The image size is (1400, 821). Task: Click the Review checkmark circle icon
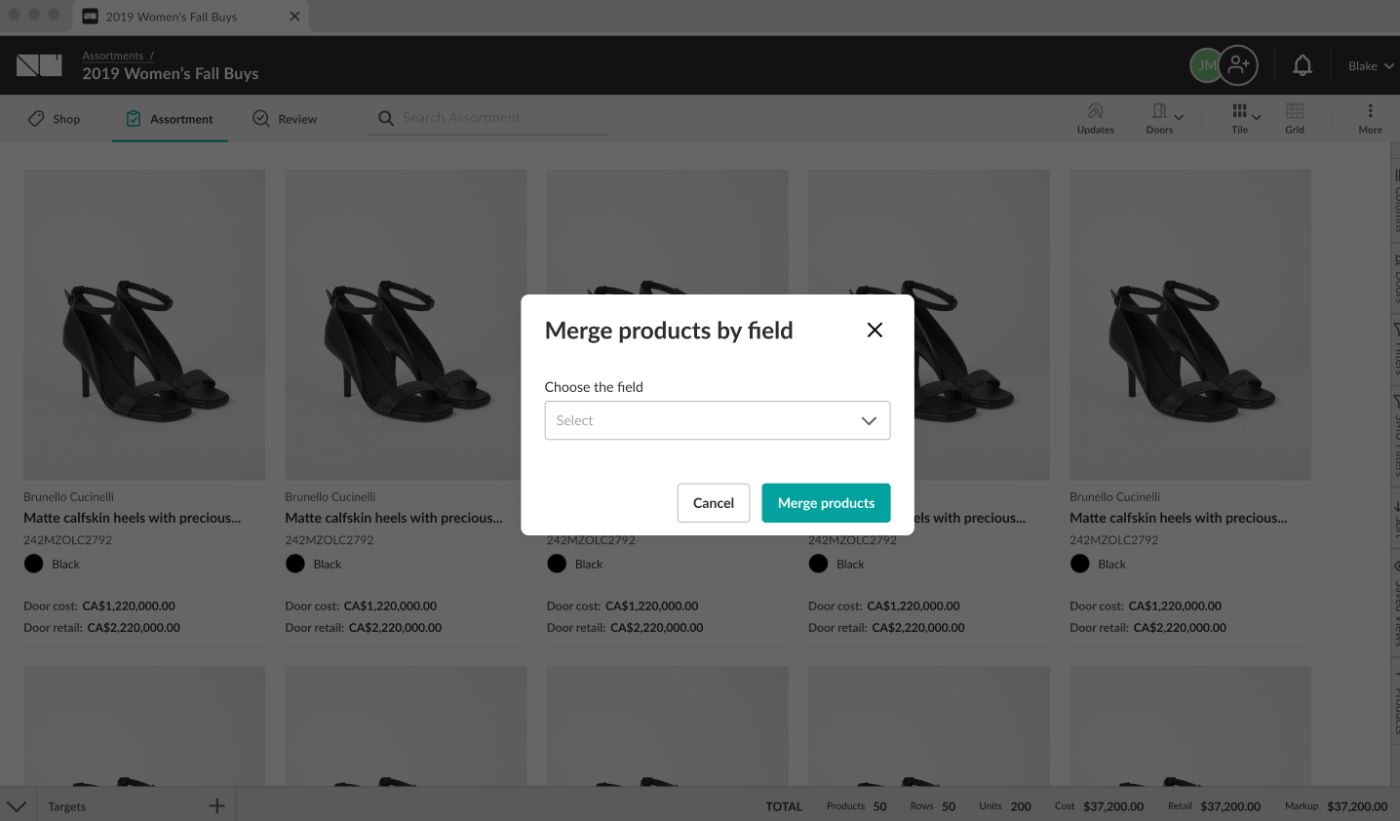click(261, 118)
